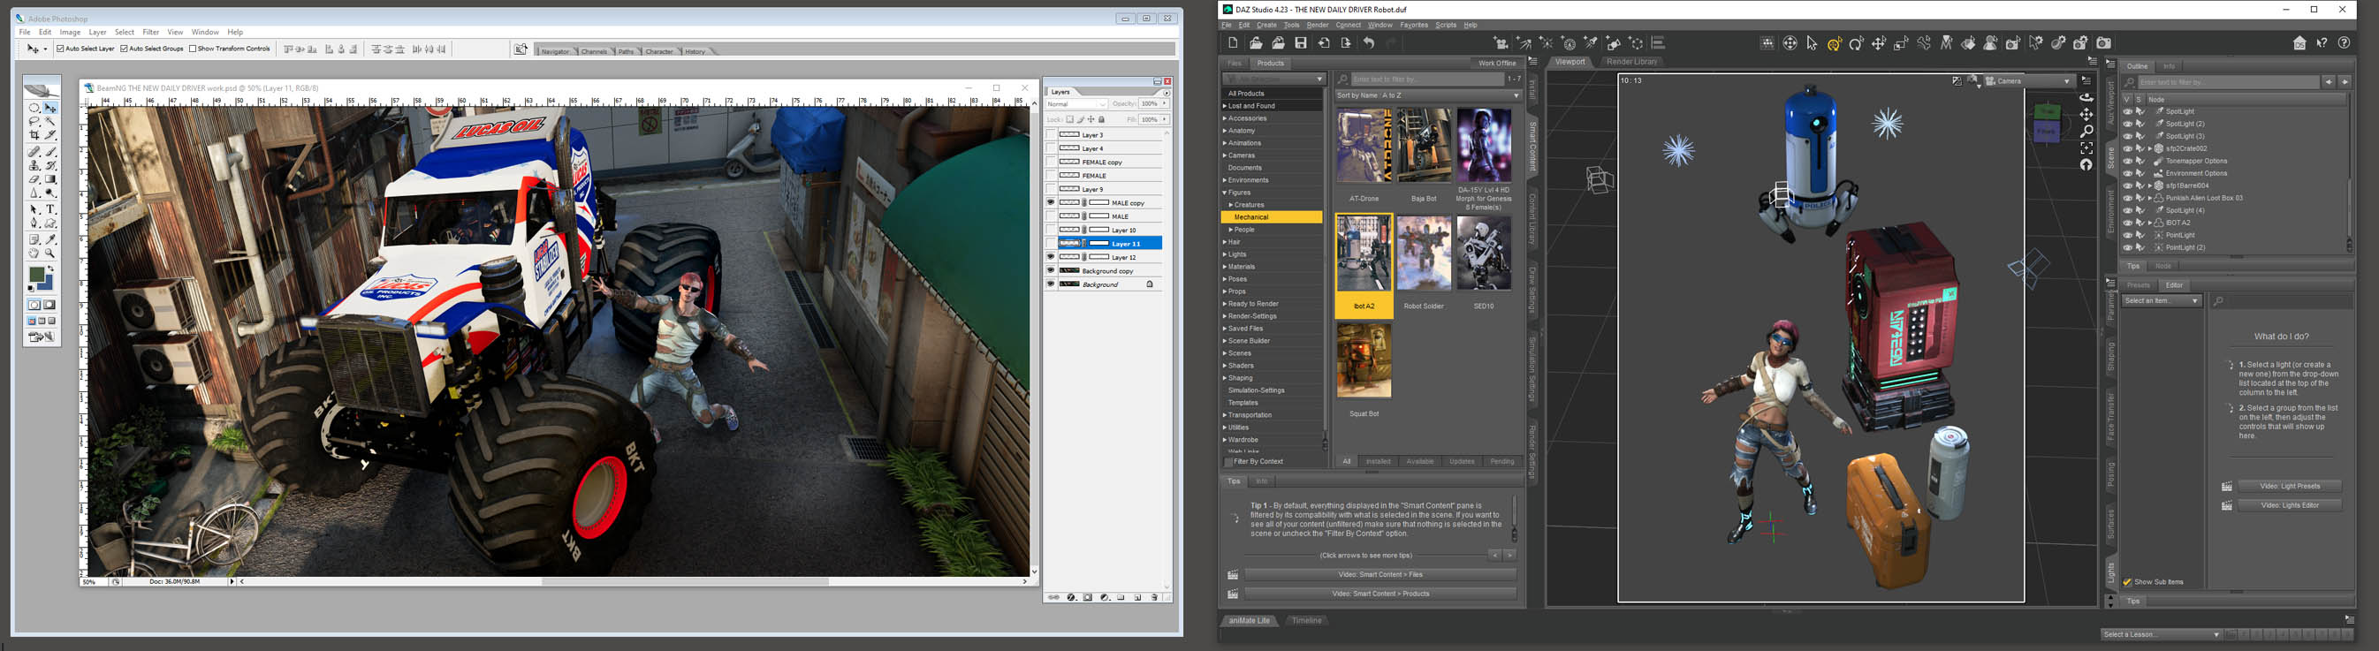This screenshot has width=2379, height=651.
Task: Select the Hand tool in Photoshop toolbox
Action: tap(34, 254)
